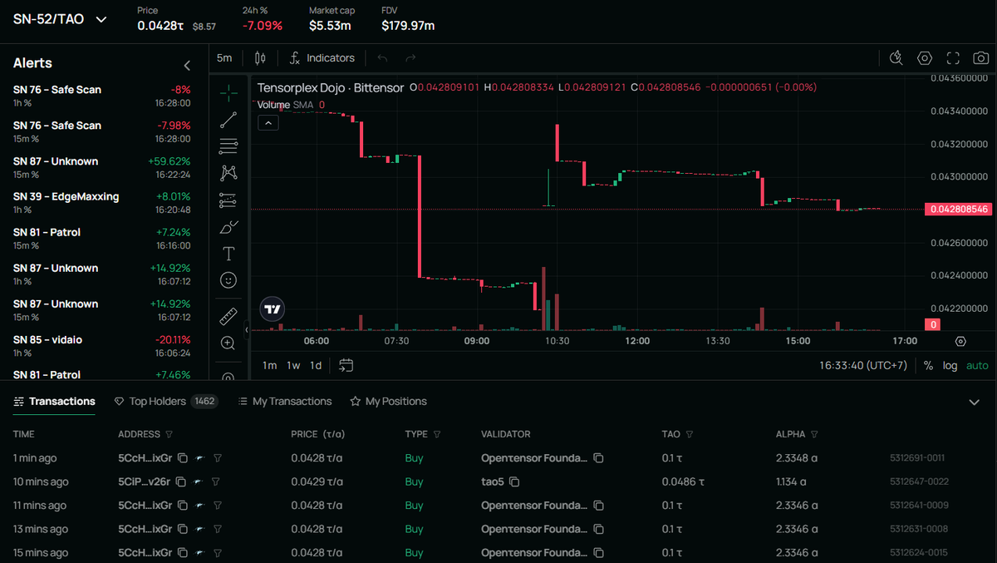Click transaction ID 5312691-0011
This screenshot has height=563, width=997.
(917, 458)
